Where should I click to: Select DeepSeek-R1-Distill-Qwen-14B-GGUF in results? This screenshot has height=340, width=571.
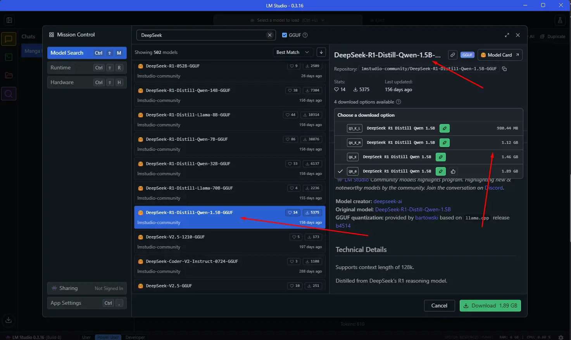pyautogui.click(x=230, y=95)
